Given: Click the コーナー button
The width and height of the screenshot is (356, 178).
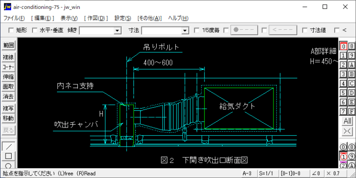Looking at the screenshot, I should click(x=8, y=67).
